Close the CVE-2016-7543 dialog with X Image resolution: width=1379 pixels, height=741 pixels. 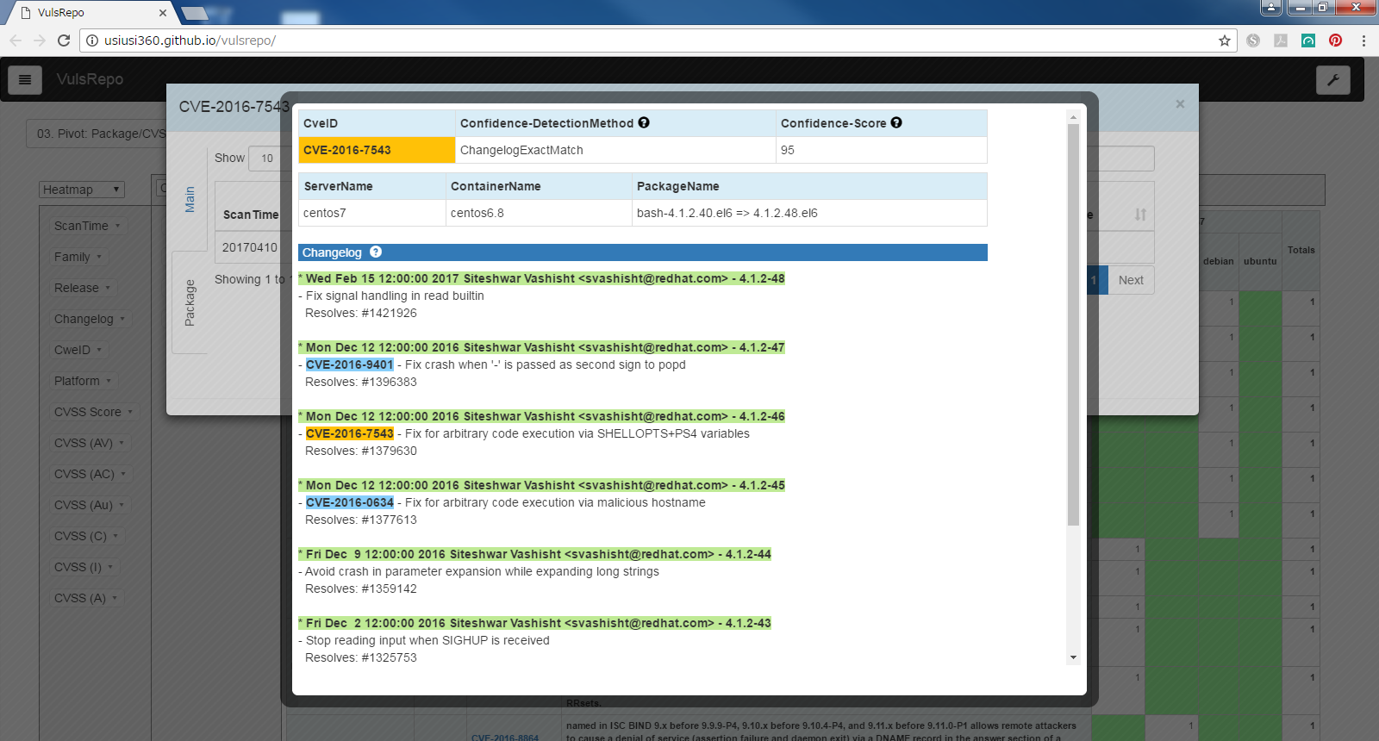1180,104
